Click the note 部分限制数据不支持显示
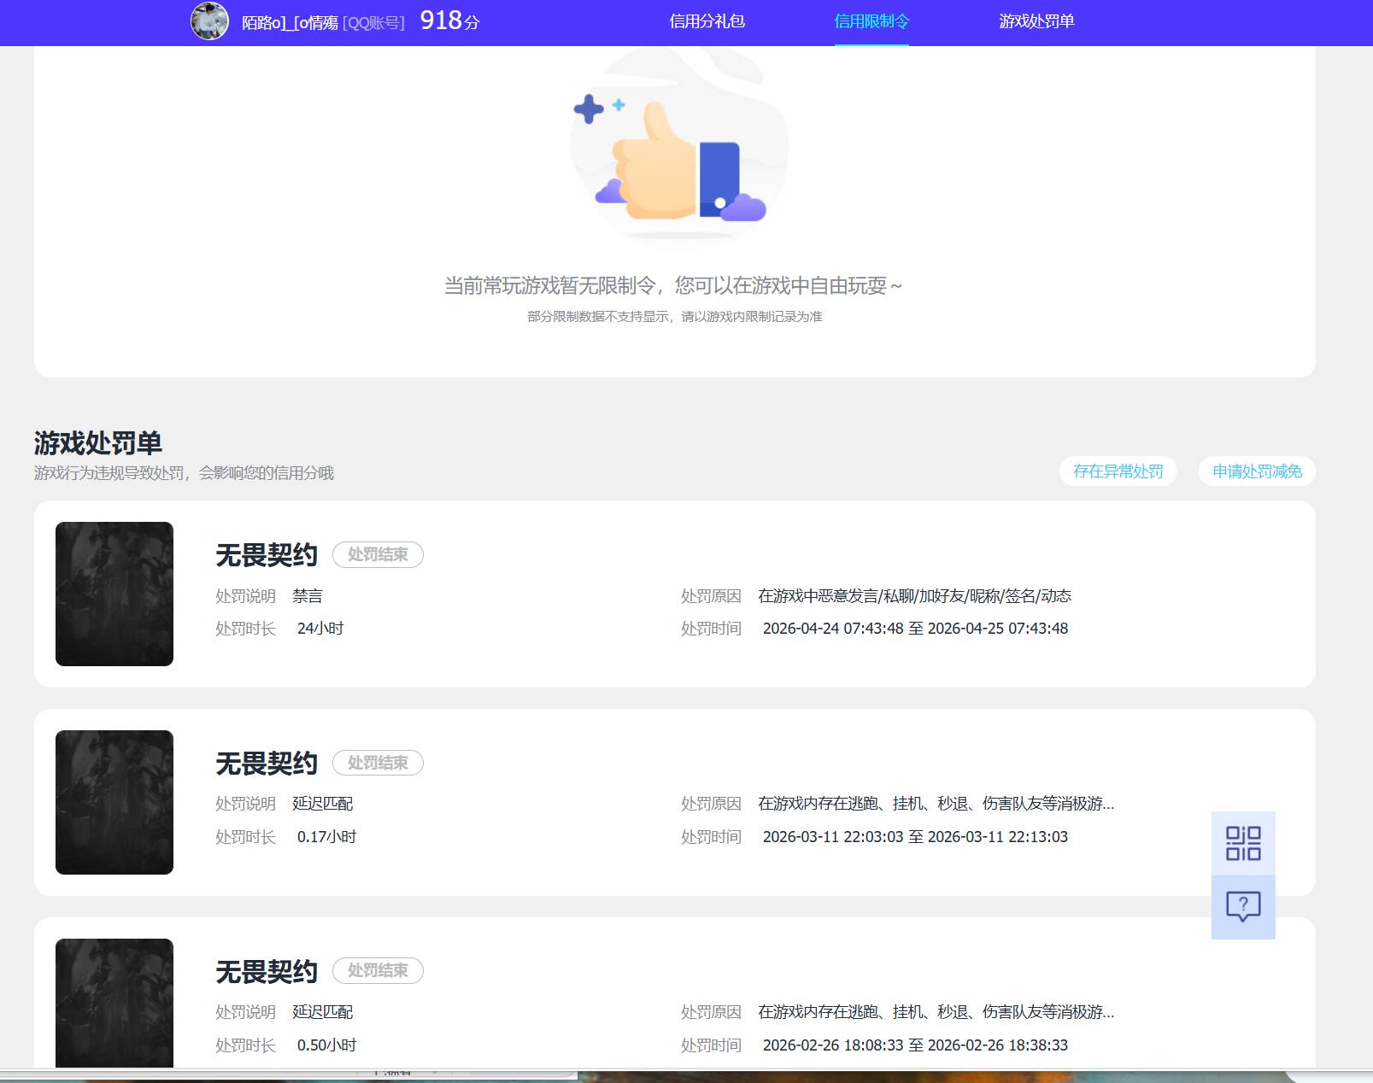The width and height of the screenshot is (1373, 1083). pyautogui.click(x=675, y=317)
